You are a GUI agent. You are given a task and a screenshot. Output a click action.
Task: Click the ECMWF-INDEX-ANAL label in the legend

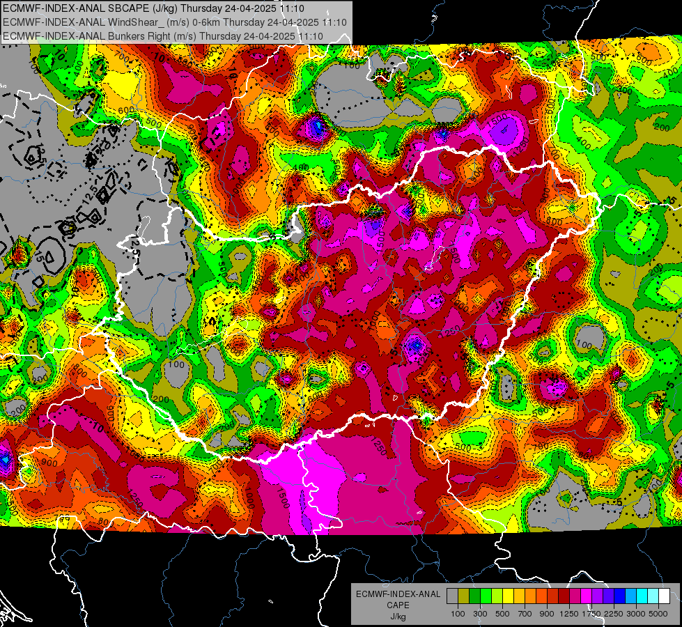(x=398, y=594)
